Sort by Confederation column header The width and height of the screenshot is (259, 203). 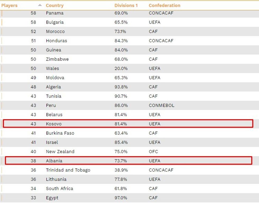pos(164,6)
